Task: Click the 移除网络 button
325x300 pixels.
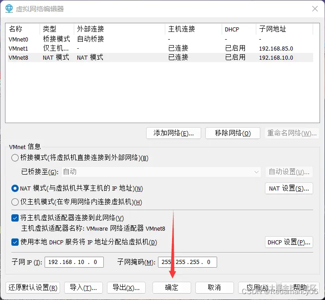Action: point(233,133)
